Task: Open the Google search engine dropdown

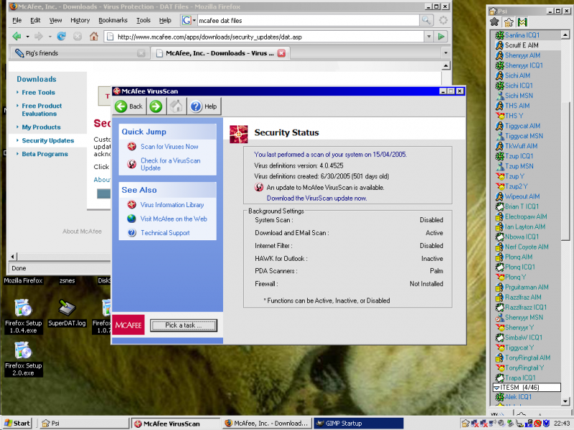Action: (188, 21)
